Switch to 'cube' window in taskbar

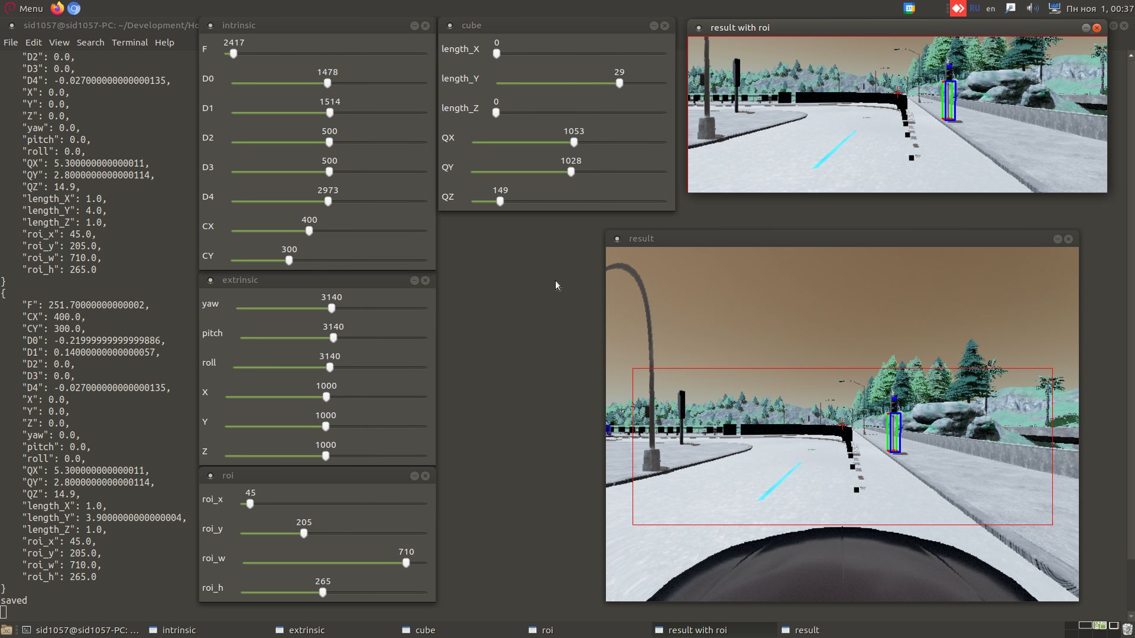424,630
